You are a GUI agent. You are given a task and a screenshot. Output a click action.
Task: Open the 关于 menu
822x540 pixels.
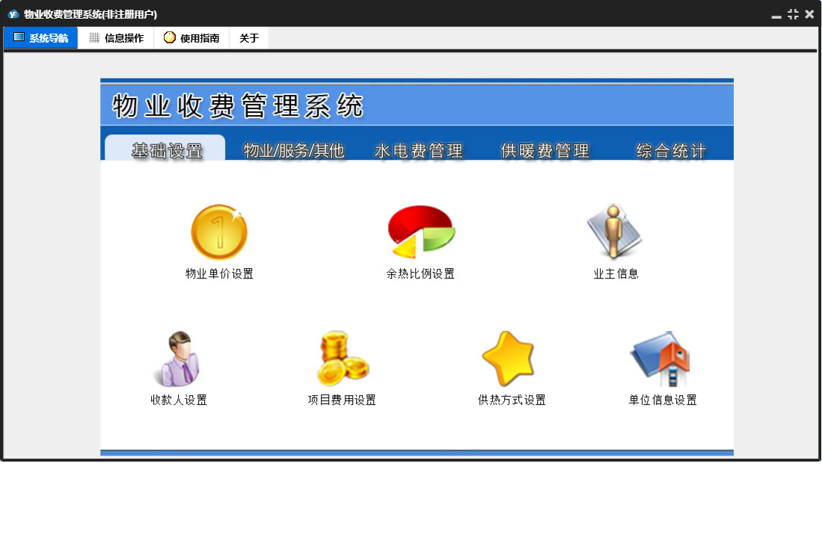point(249,37)
